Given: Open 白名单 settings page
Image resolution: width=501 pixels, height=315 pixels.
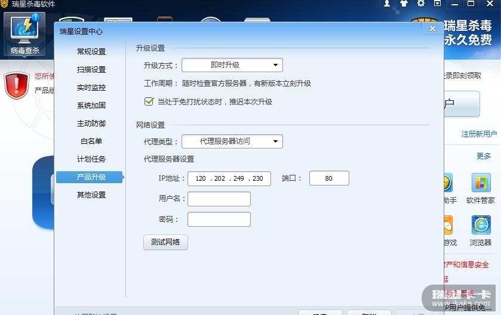Looking at the screenshot, I should [x=91, y=141].
